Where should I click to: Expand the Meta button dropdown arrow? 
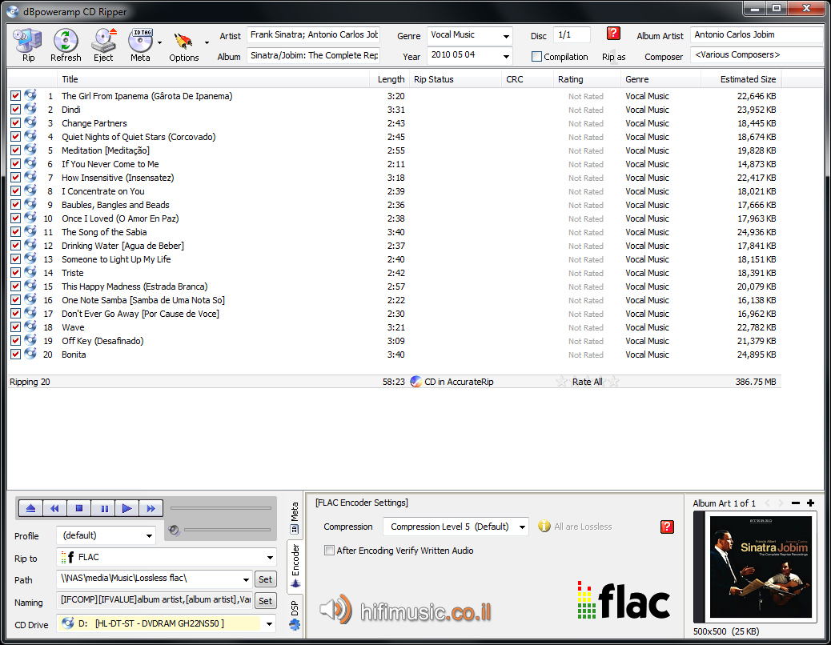[159, 42]
